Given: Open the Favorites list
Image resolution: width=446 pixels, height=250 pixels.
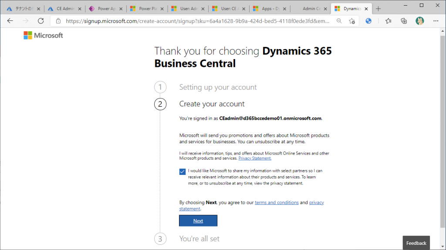Looking at the screenshot, I should point(388,21).
